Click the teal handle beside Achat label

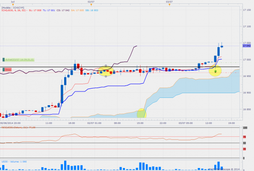tap(3, 60)
